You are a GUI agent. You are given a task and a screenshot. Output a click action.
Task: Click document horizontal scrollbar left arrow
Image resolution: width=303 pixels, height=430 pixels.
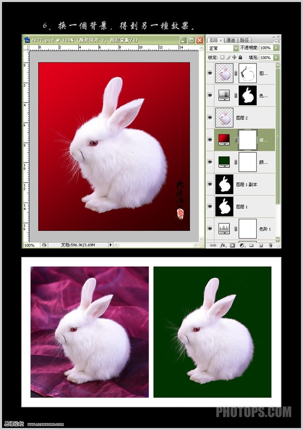coord(116,245)
